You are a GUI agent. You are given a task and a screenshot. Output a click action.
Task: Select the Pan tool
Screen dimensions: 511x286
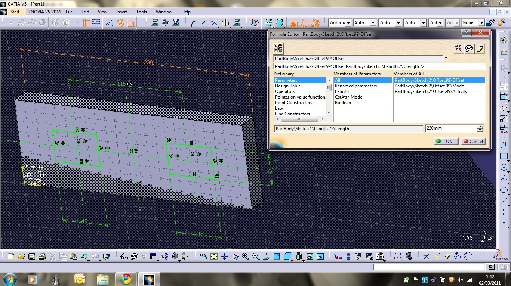coord(224,256)
